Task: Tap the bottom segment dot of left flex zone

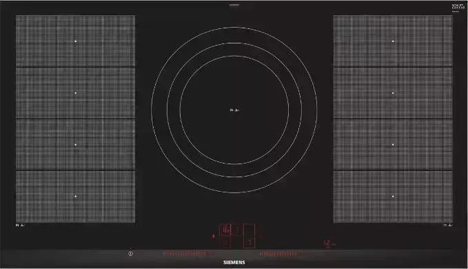Action: point(76,197)
